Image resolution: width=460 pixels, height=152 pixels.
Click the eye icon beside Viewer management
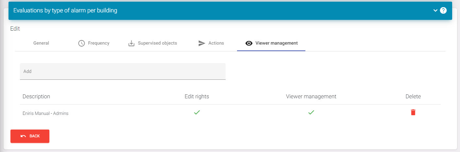[x=249, y=43]
